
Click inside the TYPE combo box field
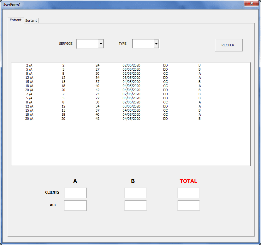(143, 44)
